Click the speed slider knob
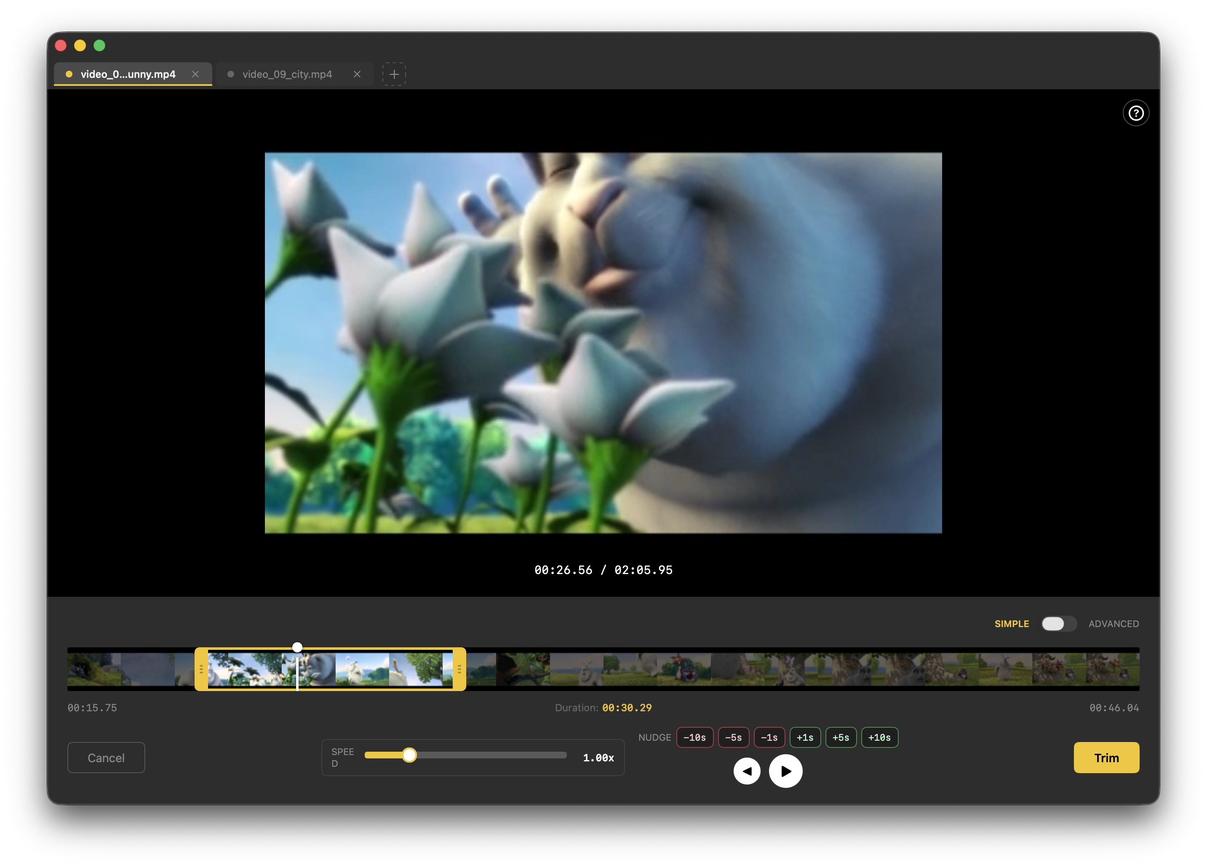The image size is (1207, 867). 409,755
